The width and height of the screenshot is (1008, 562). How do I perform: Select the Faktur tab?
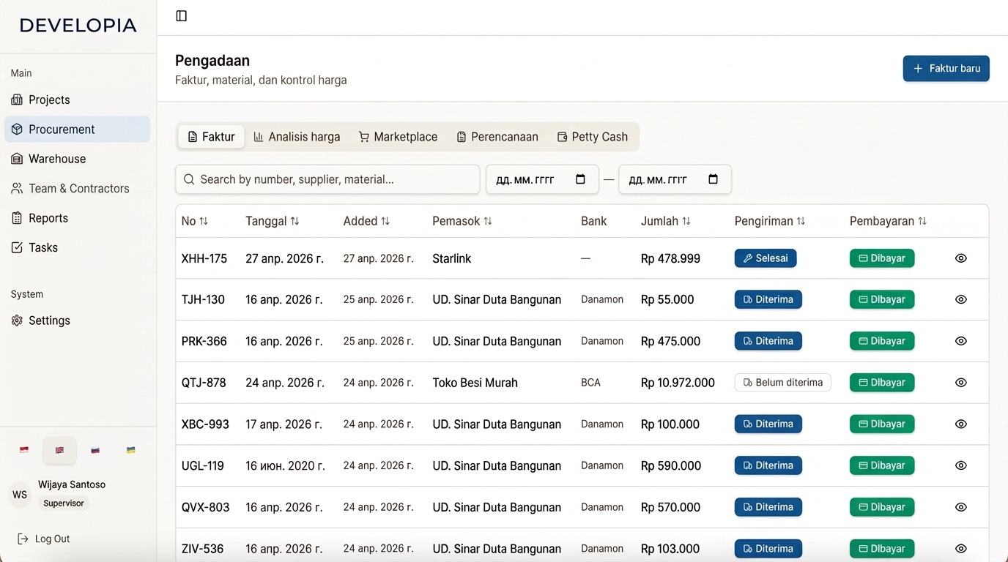[x=212, y=137]
